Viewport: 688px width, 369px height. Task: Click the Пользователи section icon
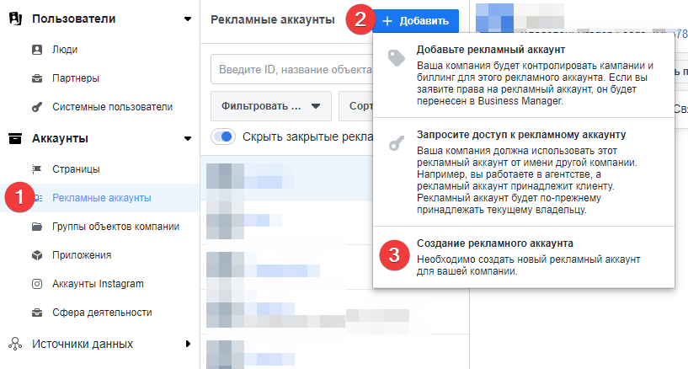point(15,19)
